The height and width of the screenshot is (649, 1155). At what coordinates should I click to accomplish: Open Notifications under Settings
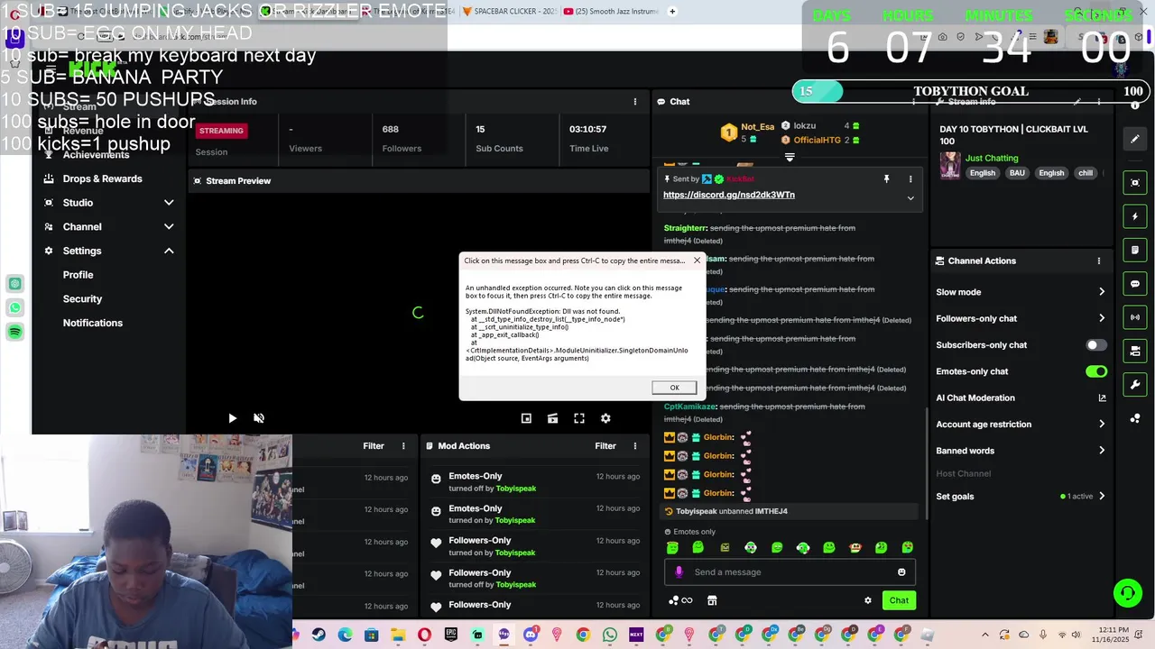pos(93,323)
